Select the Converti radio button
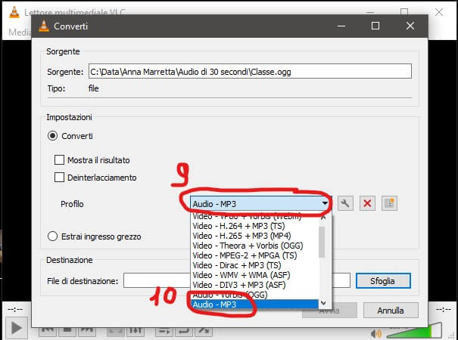Screen dimensions: 458x340 tap(53, 136)
